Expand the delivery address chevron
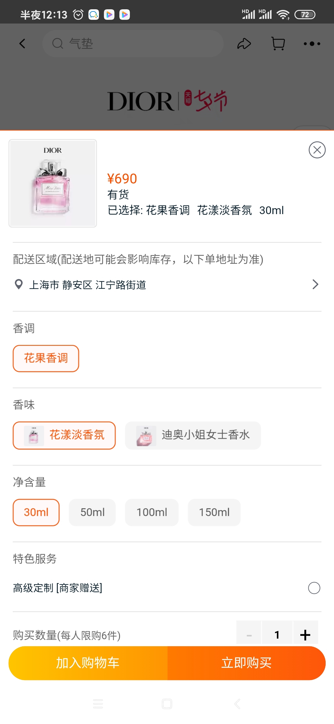The image size is (334, 724). click(315, 284)
